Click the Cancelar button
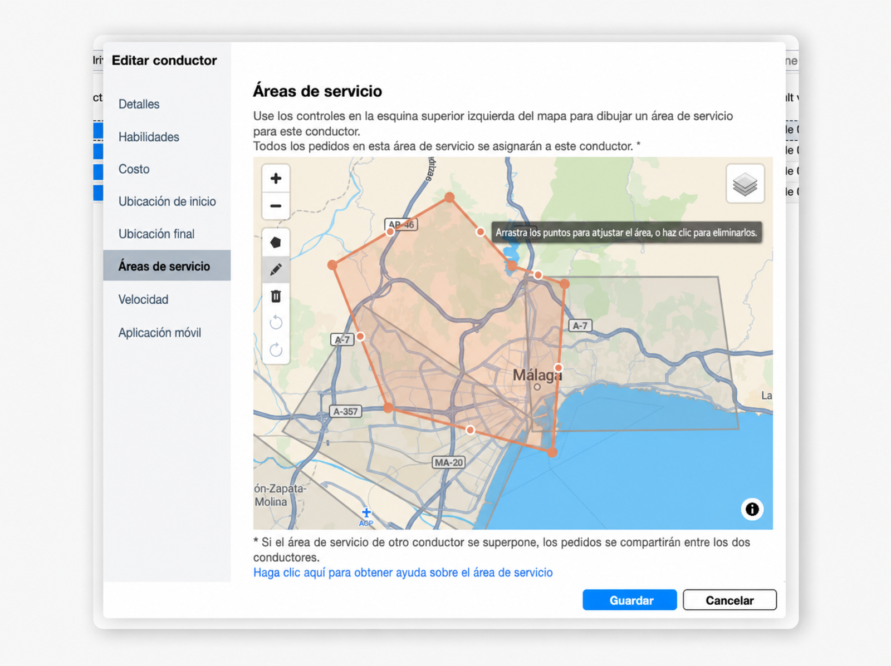This screenshot has height=666, width=891. point(730,600)
